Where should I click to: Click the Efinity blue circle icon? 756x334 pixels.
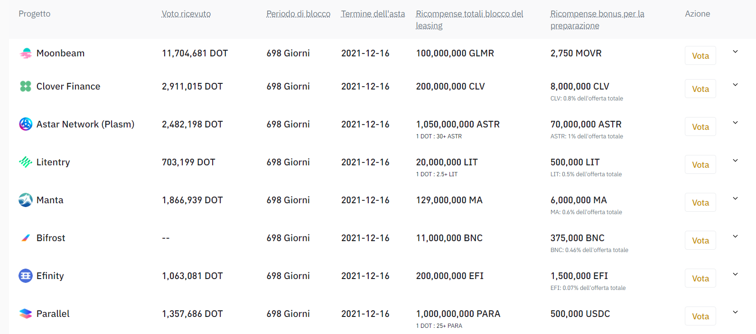tap(26, 276)
